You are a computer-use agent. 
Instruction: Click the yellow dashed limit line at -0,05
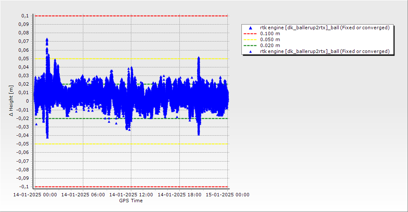(131, 144)
